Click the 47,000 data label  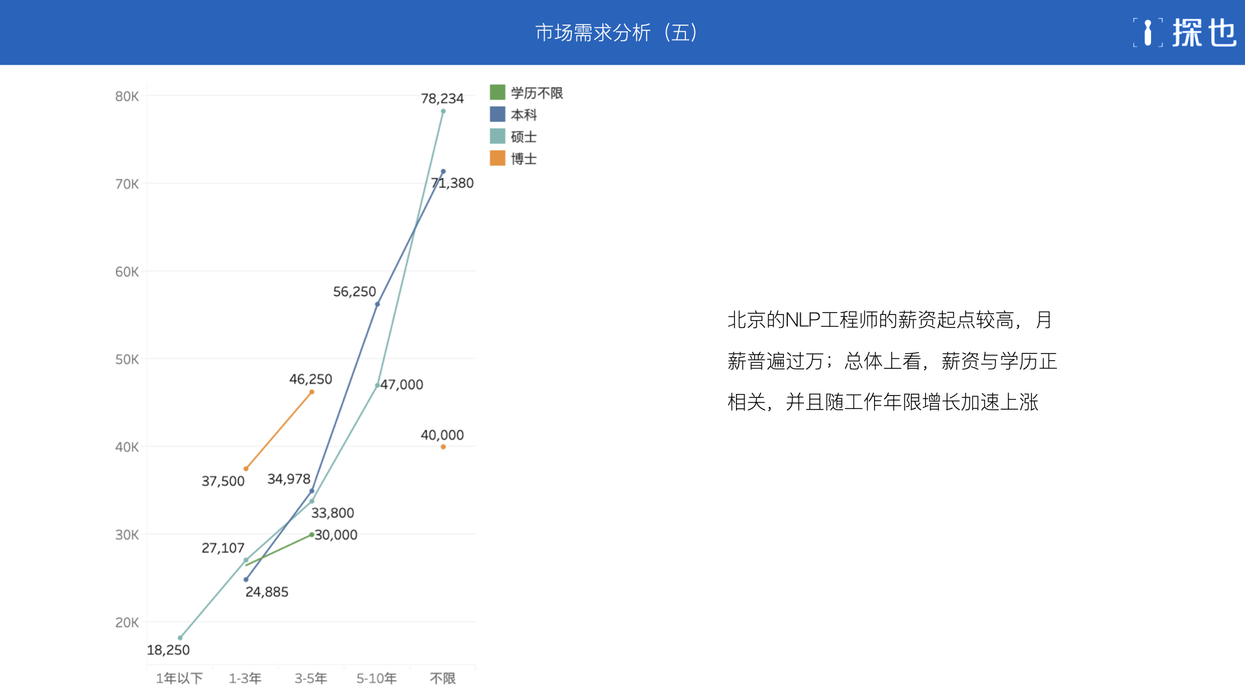[x=401, y=384]
